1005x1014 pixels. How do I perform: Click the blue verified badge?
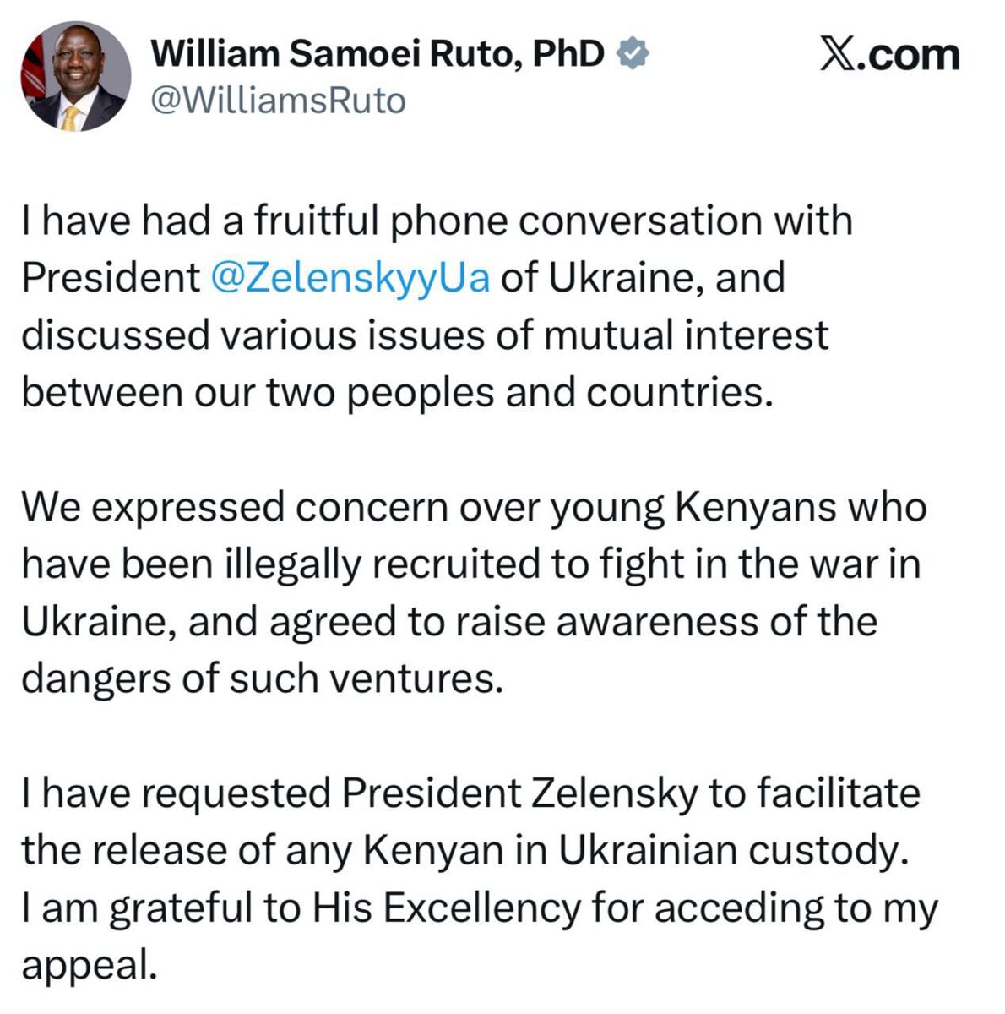pos(633,54)
